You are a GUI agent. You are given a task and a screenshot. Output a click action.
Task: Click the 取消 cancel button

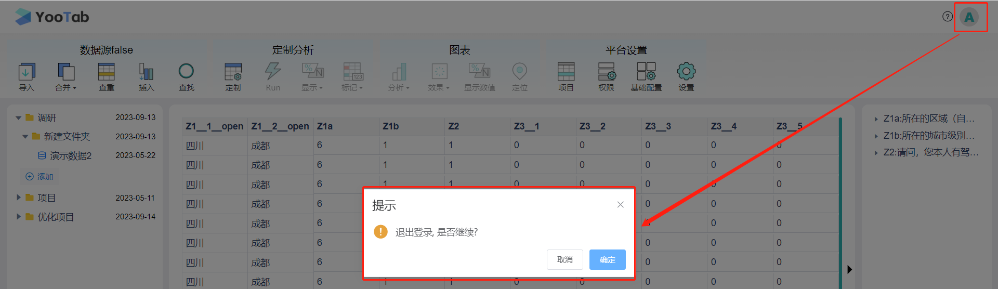pyautogui.click(x=565, y=260)
